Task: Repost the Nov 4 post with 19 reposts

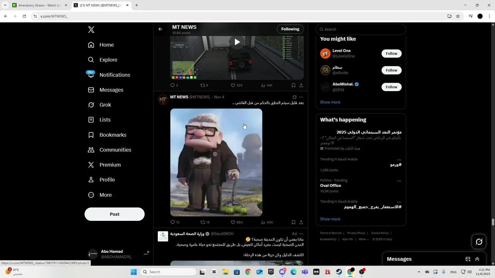Action: click(205, 222)
